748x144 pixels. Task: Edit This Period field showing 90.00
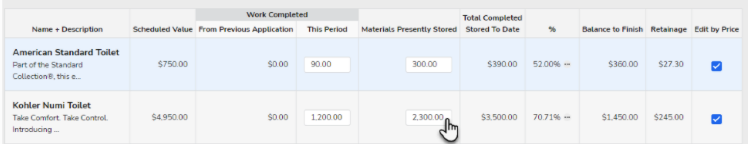327,64
